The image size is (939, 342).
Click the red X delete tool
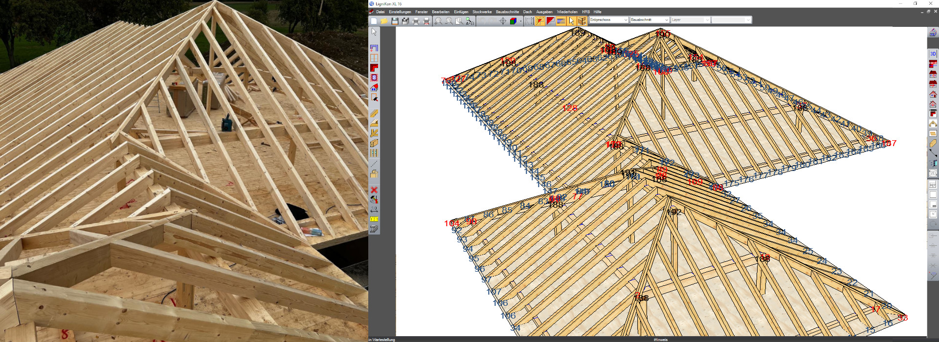[374, 190]
